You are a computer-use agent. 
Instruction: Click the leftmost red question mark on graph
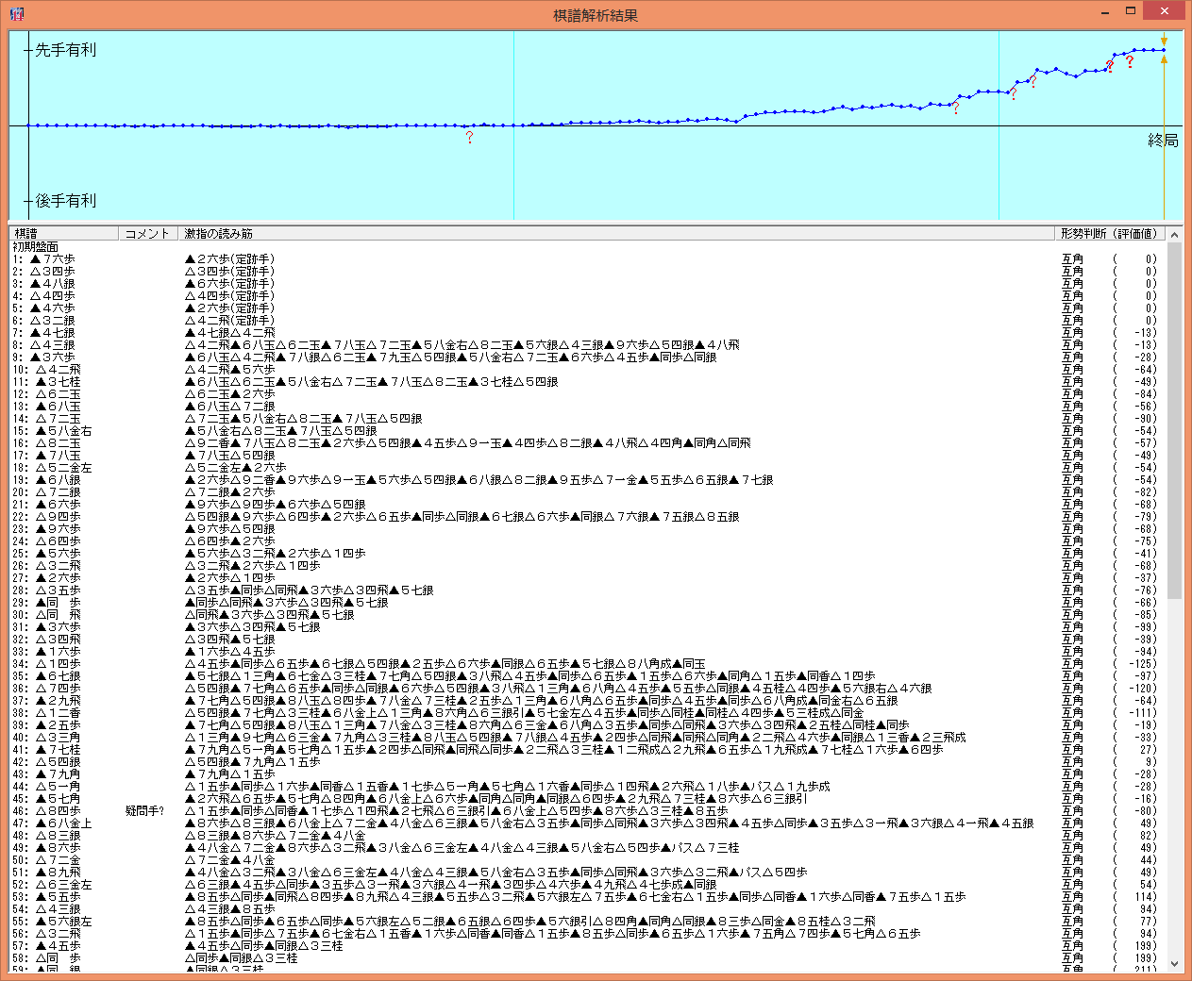coord(469,138)
